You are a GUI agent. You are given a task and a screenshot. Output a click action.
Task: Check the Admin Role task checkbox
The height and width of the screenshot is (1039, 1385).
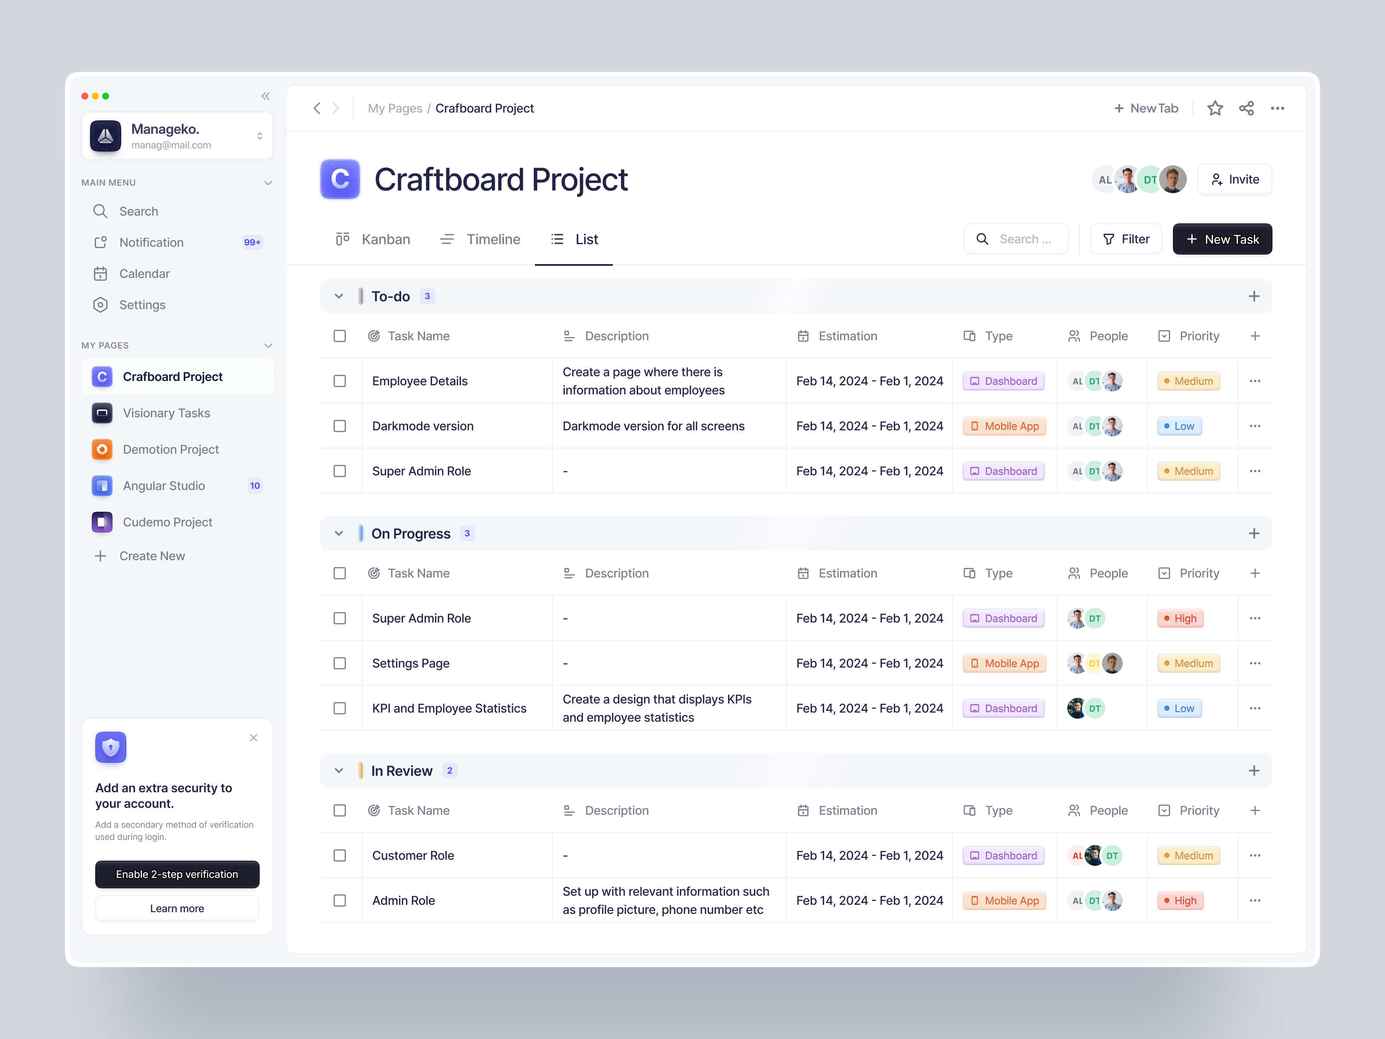tap(340, 900)
